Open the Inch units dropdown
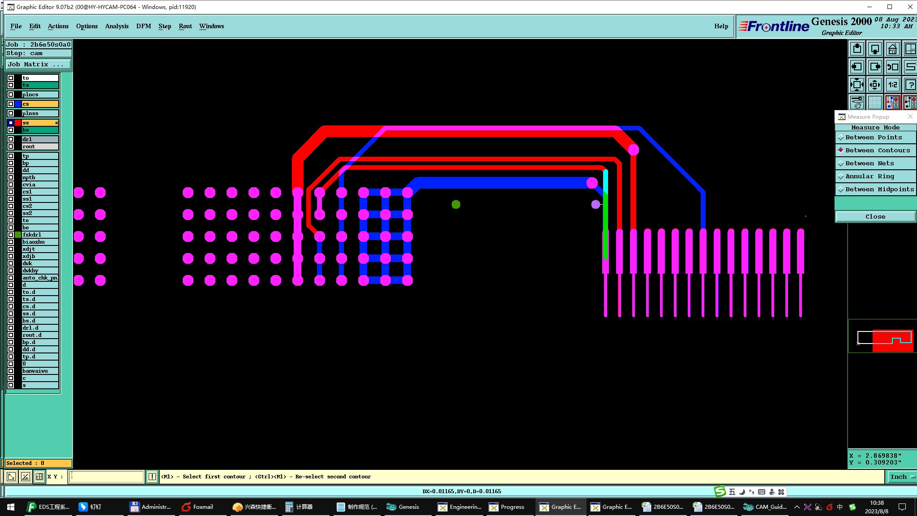917x516 pixels. pos(902,477)
